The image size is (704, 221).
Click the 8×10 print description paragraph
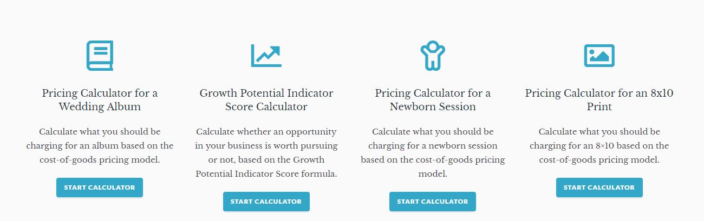click(599, 146)
